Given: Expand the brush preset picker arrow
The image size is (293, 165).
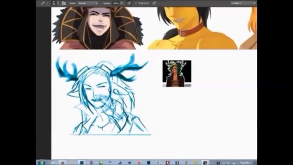Looking at the screenshot, I should (x=58, y=3).
